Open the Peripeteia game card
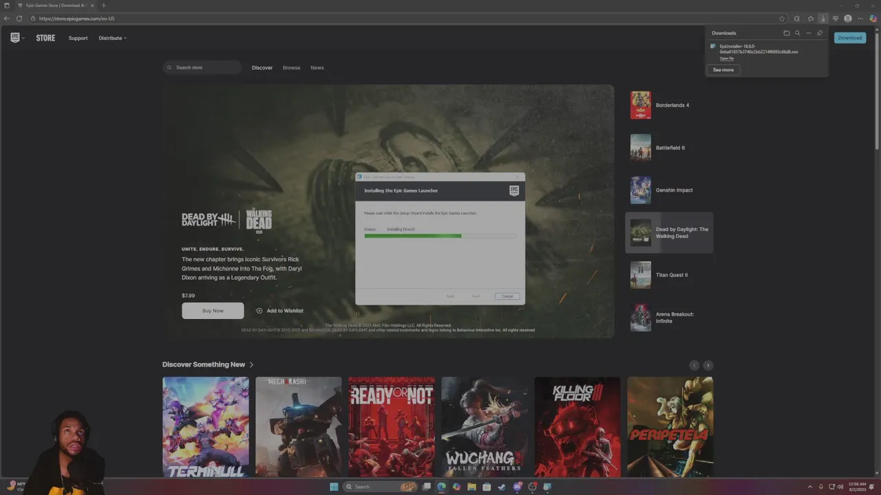This screenshot has height=495, width=881. coord(670,427)
